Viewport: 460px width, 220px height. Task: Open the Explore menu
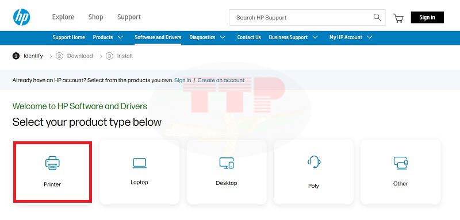(x=63, y=17)
